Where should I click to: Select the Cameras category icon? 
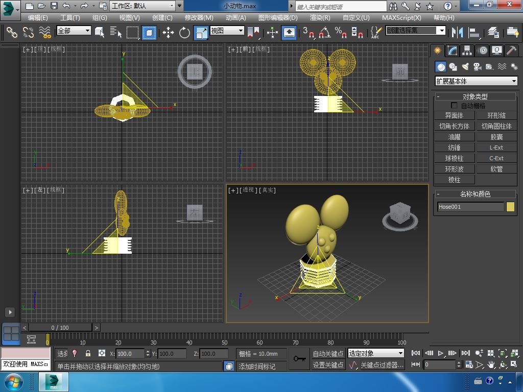click(478, 67)
